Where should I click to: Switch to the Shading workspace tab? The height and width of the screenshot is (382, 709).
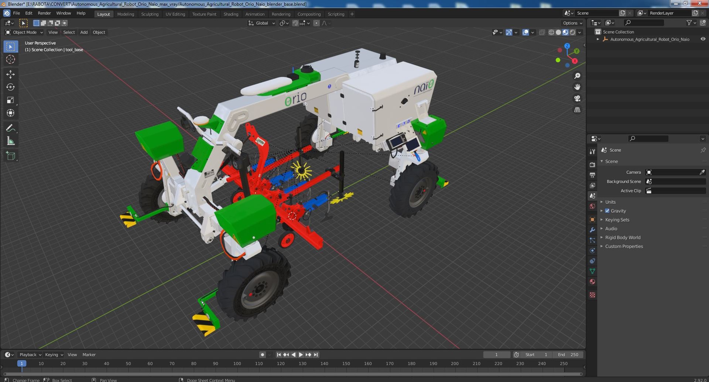(231, 14)
